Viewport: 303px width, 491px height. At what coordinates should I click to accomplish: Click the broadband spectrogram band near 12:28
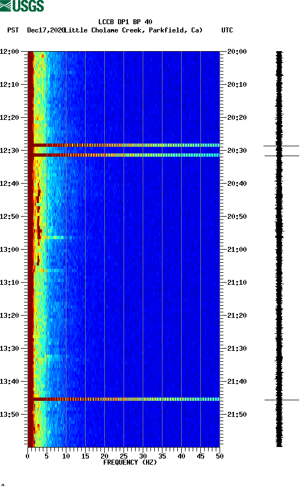tap(124, 145)
